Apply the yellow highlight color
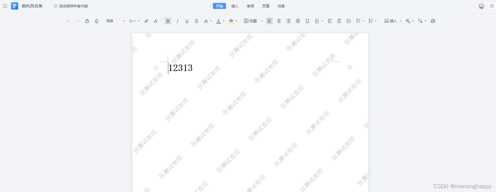The height and width of the screenshot is (192, 496). (231, 21)
